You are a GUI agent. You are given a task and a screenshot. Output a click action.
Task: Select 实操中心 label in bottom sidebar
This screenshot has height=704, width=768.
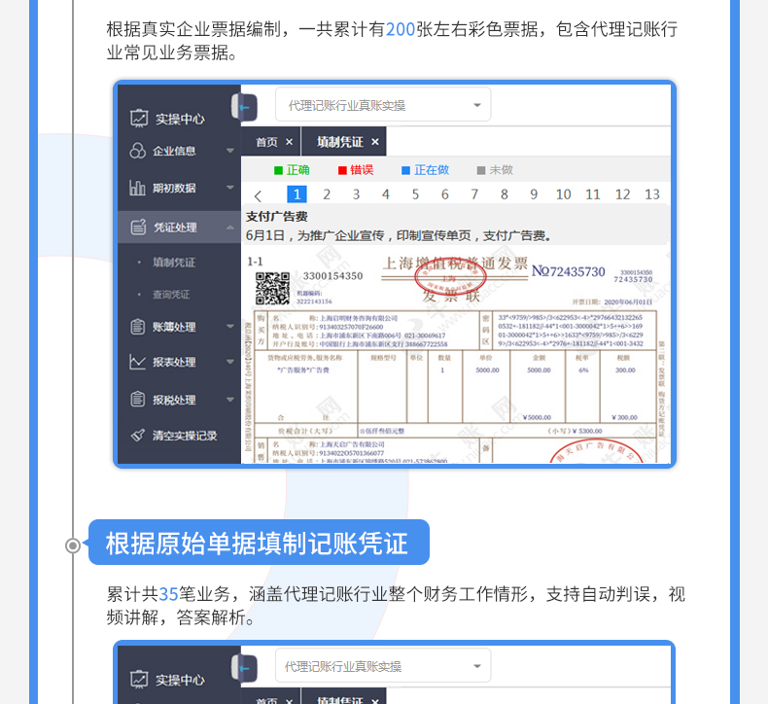point(180,680)
